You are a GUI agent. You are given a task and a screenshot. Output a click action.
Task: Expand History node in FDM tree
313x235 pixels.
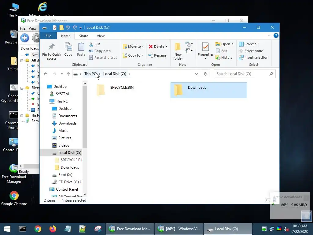coord(22,115)
